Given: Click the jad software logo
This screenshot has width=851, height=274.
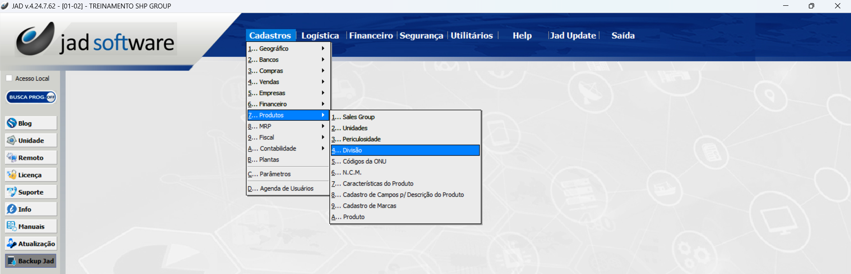Looking at the screenshot, I should point(96,40).
